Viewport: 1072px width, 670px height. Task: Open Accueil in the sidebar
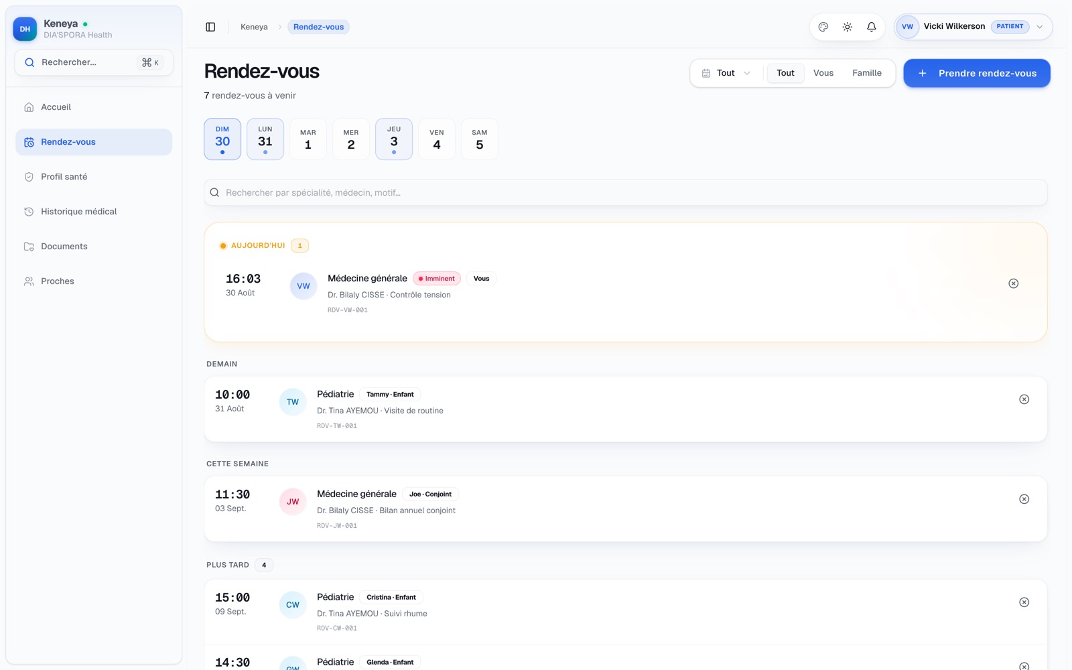coord(94,107)
